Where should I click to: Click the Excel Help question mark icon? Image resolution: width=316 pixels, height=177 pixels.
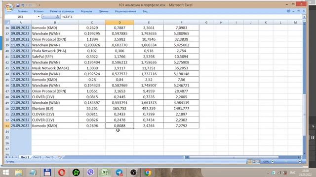pos(288,11)
